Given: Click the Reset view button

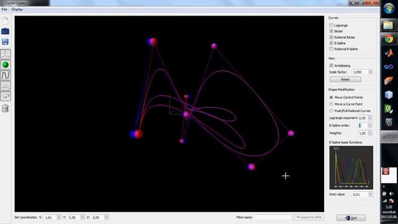Looking at the screenshot, I should [345, 80].
